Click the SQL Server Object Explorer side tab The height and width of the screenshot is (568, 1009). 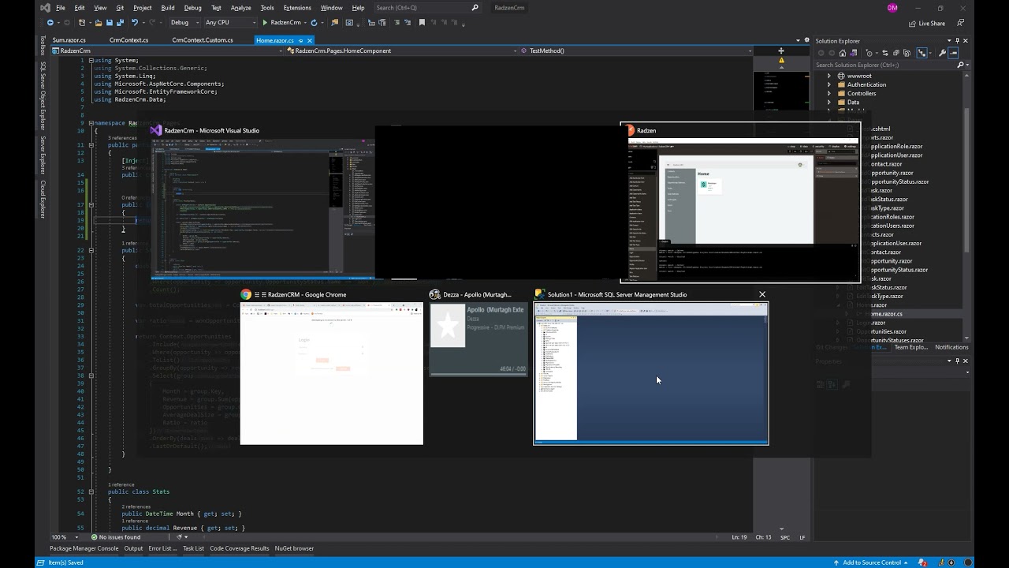43,95
